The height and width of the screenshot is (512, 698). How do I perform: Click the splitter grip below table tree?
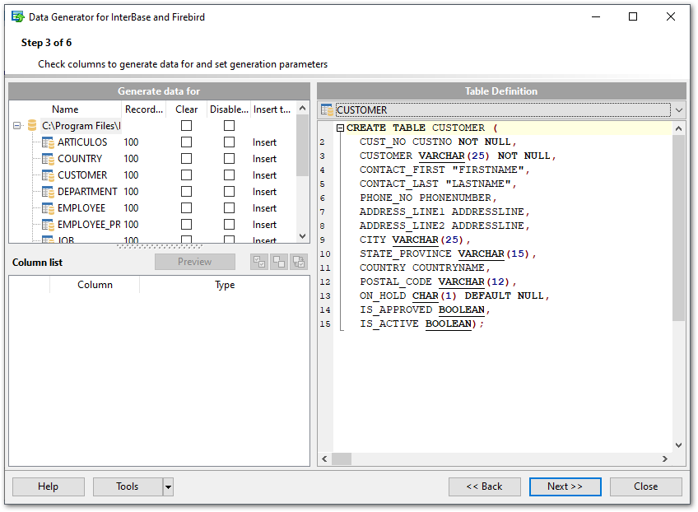pos(160,246)
